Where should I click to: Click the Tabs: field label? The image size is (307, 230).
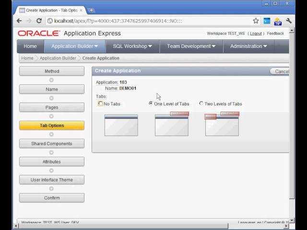pyautogui.click(x=101, y=96)
